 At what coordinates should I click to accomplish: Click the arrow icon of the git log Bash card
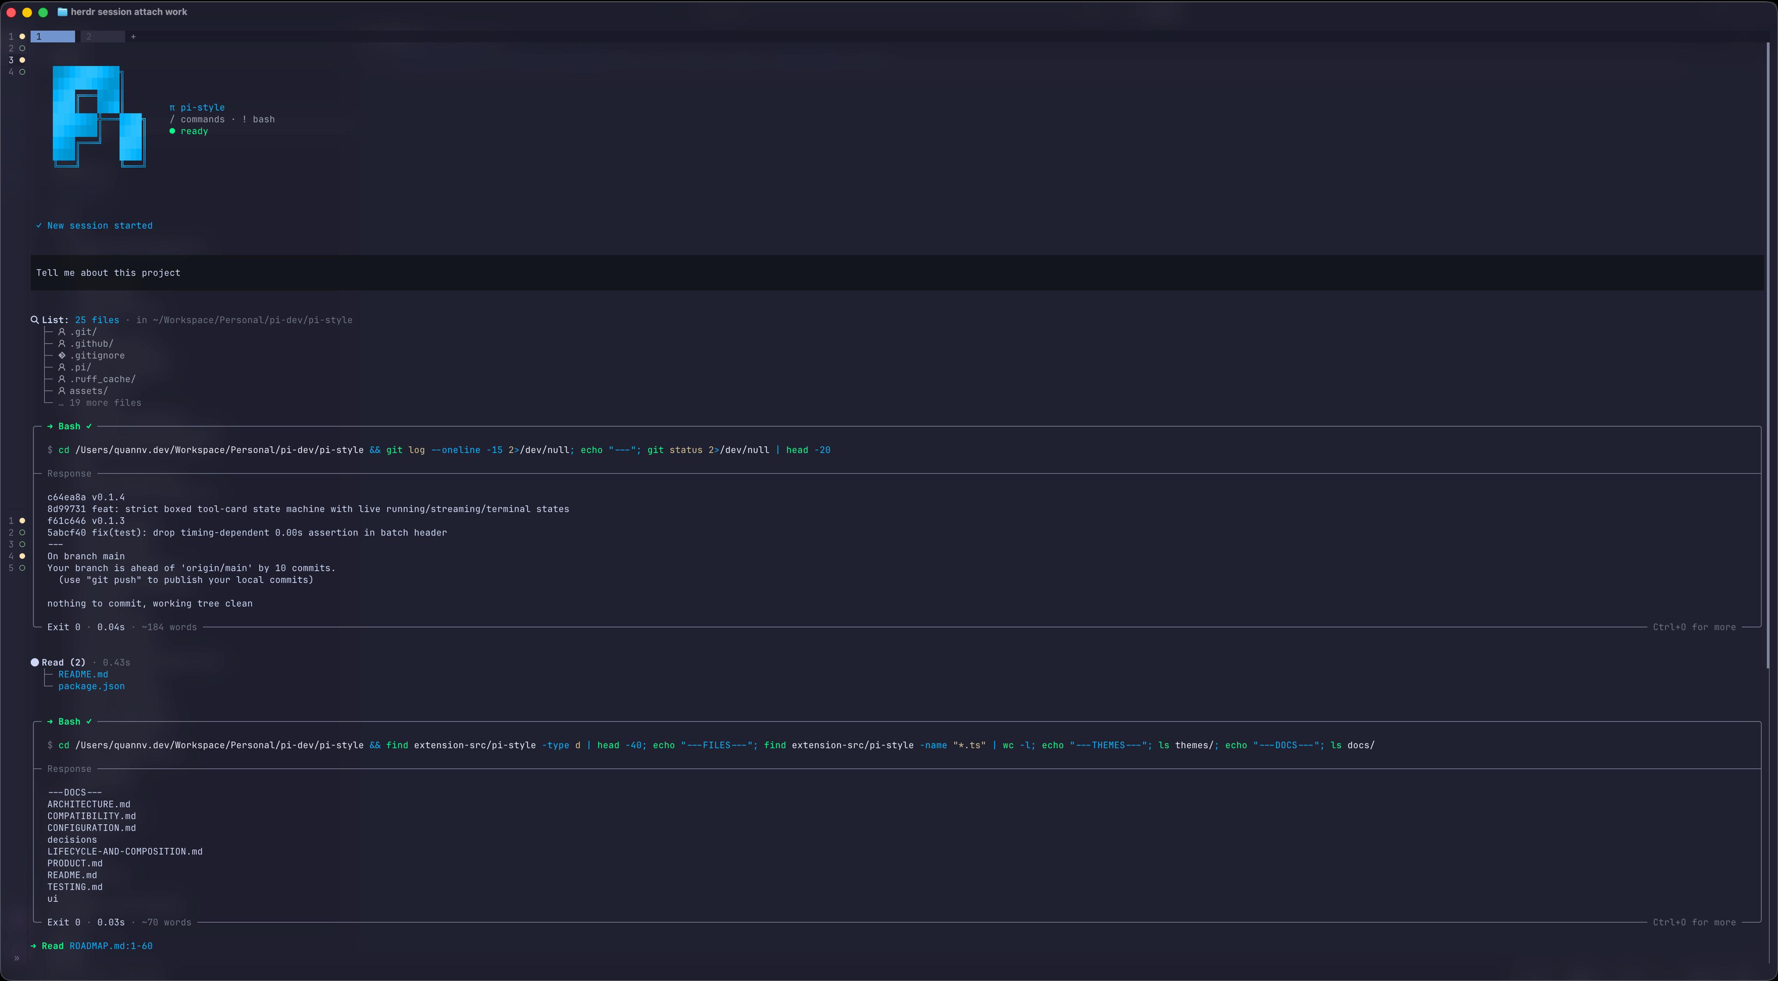50,427
